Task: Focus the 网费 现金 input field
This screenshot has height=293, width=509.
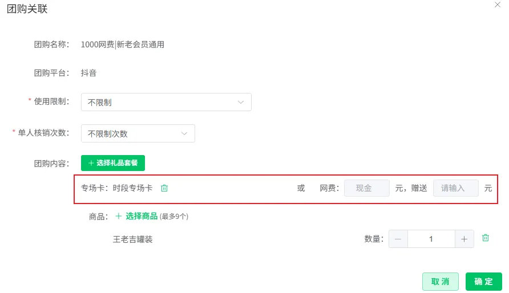Action: pos(367,188)
